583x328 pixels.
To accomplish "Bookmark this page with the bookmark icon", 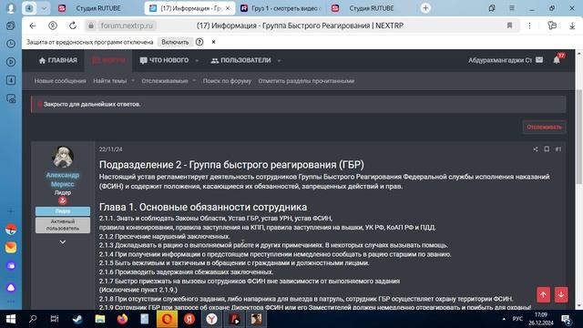I will pyautogui.click(x=510, y=26).
